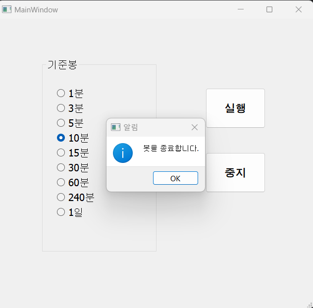Close the 알림 dialog with the X button

pyautogui.click(x=195, y=127)
